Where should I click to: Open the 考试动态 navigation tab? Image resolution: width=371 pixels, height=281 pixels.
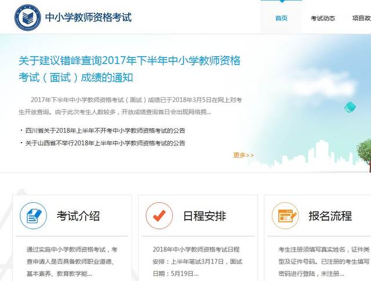click(x=323, y=18)
